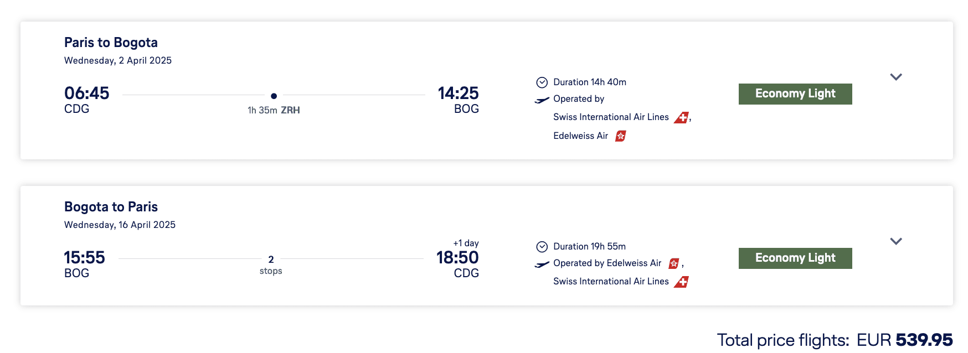This screenshot has height=353, width=968.
Task: Click the Edelweiss Air logo on the Bogota to Paris flight
Action: point(674,263)
